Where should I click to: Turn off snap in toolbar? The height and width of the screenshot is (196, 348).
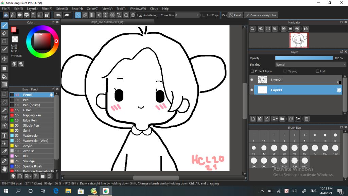78,15
